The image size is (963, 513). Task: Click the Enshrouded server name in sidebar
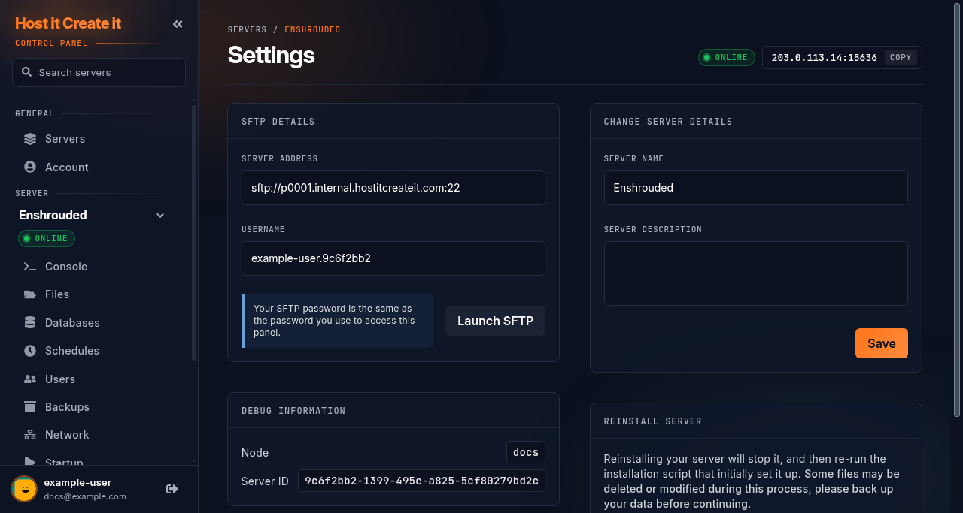point(53,216)
